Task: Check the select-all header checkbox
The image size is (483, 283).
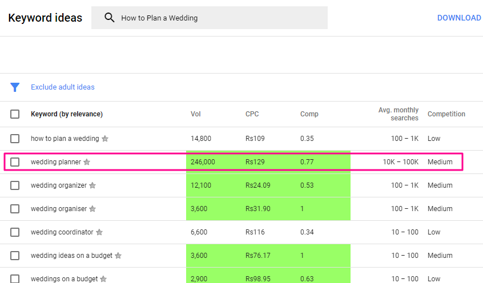Action: [x=15, y=114]
